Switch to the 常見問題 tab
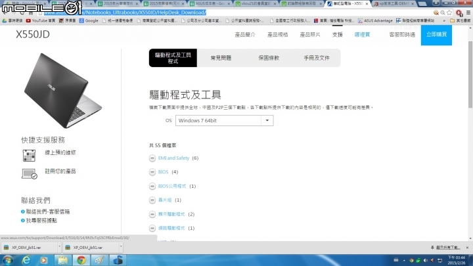 221,58
